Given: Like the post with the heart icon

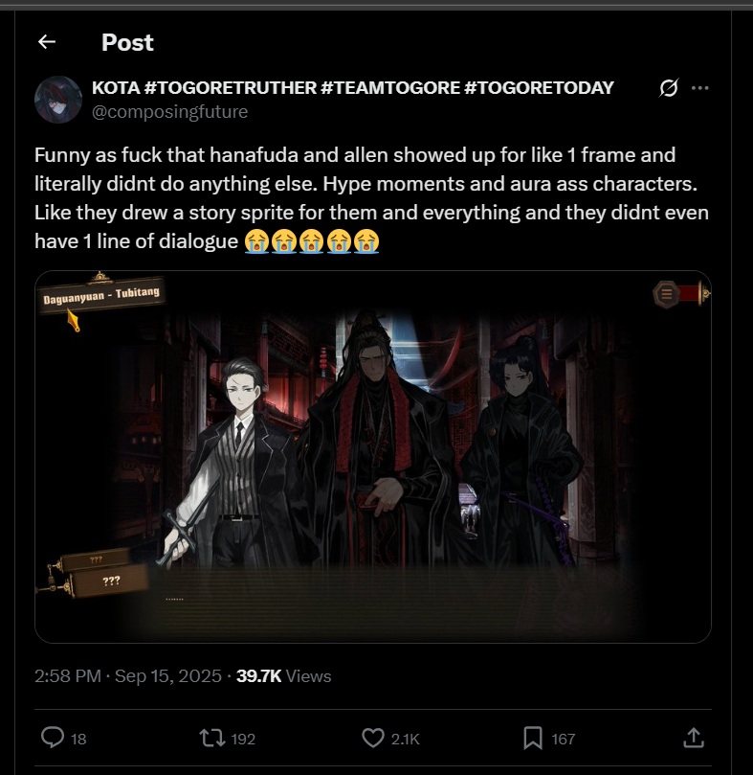Looking at the screenshot, I should point(373,738).
